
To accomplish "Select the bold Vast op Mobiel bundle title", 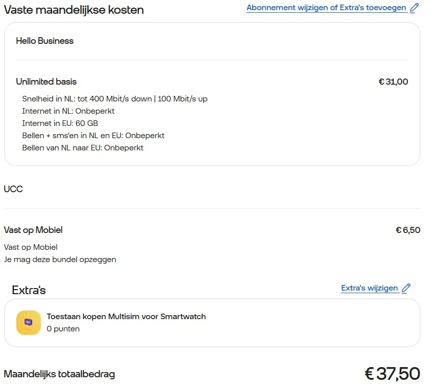I will click(33, 230).
